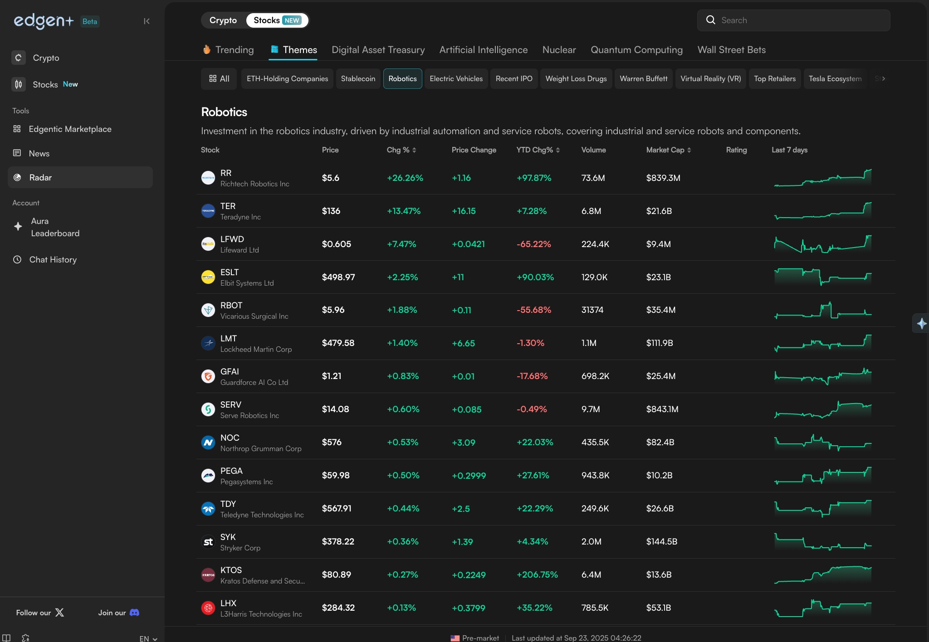The width and height of the screenshot is (929, 642).
Task: Click the Search input field
Action: tap(794, 20)
